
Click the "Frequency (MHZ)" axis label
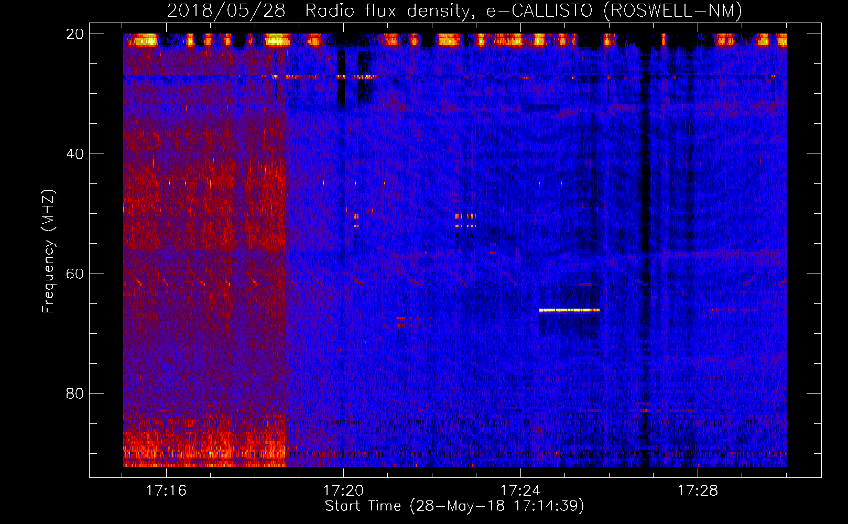(48, 252)
